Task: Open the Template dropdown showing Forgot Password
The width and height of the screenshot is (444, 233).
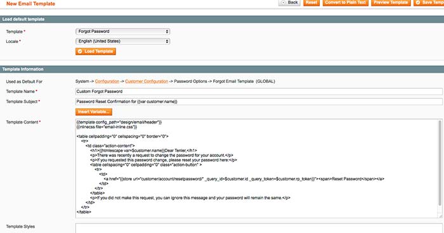Action: click(x=122, y=32)
